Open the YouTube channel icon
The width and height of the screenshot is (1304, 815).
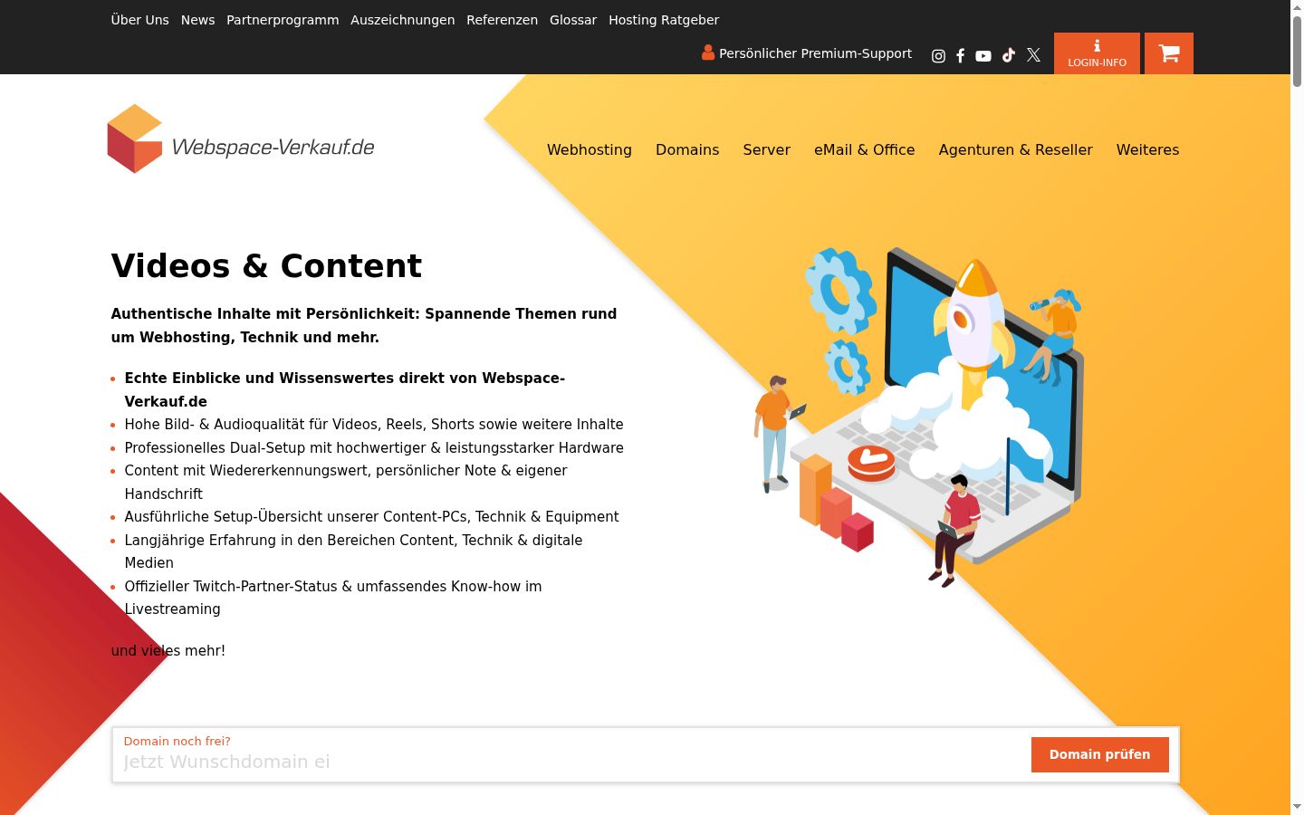[983, 56]
